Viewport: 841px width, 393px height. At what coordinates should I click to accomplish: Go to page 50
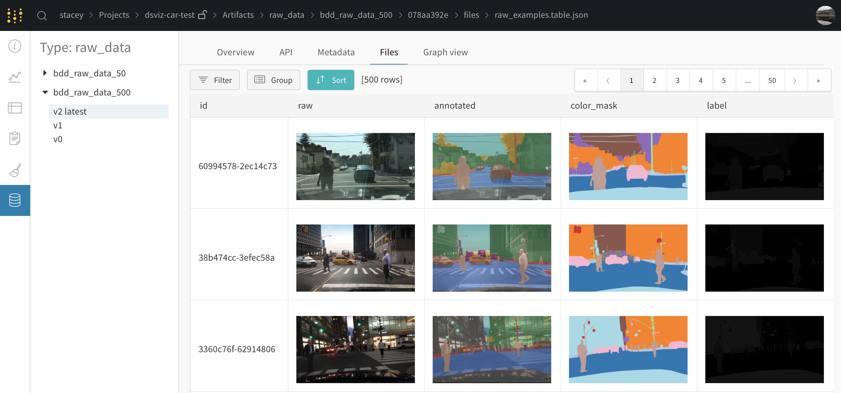772,81
